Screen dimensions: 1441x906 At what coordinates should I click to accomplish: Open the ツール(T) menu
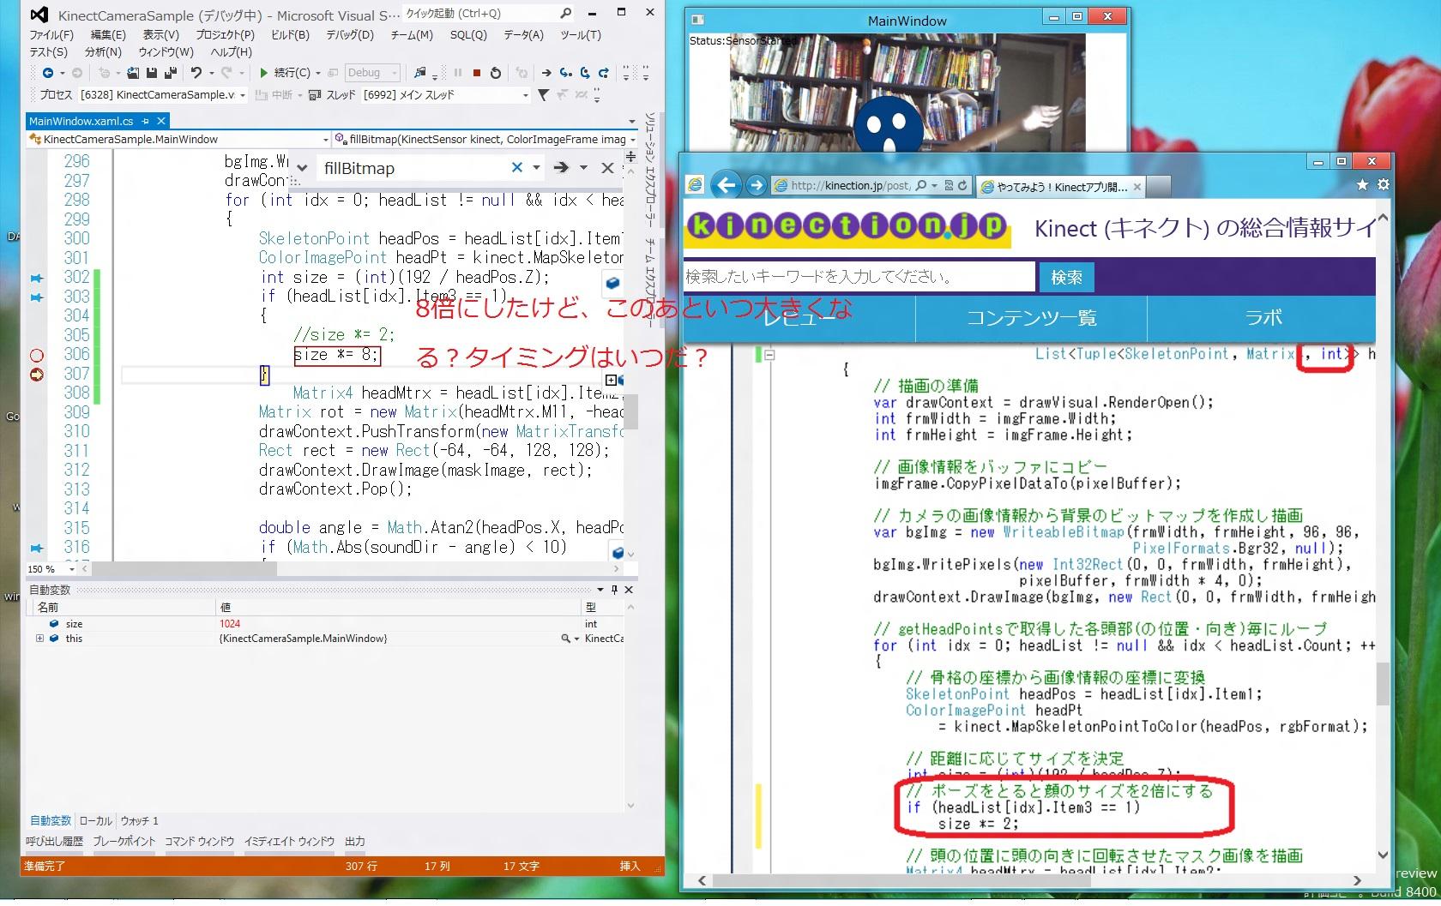click(x=581, y=35)
